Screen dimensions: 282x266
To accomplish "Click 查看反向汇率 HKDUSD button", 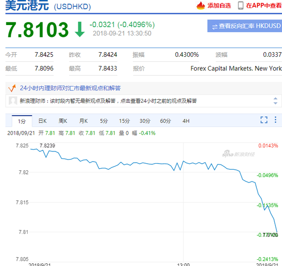I will tap(245, 26).
